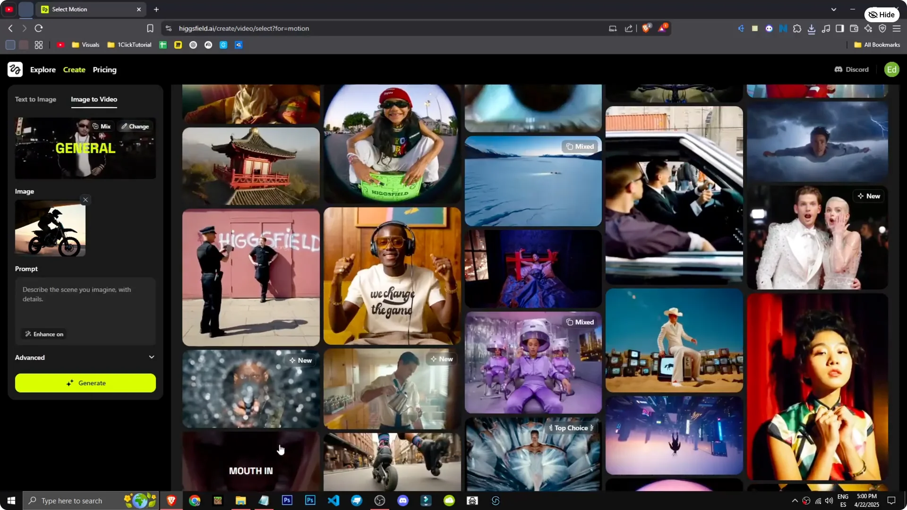Open Discord from the top bar
This screenshot has width=907, height=510.
851,69
